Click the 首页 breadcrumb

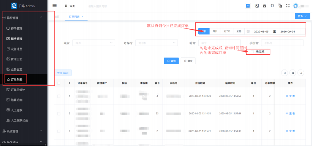(72, 6)
